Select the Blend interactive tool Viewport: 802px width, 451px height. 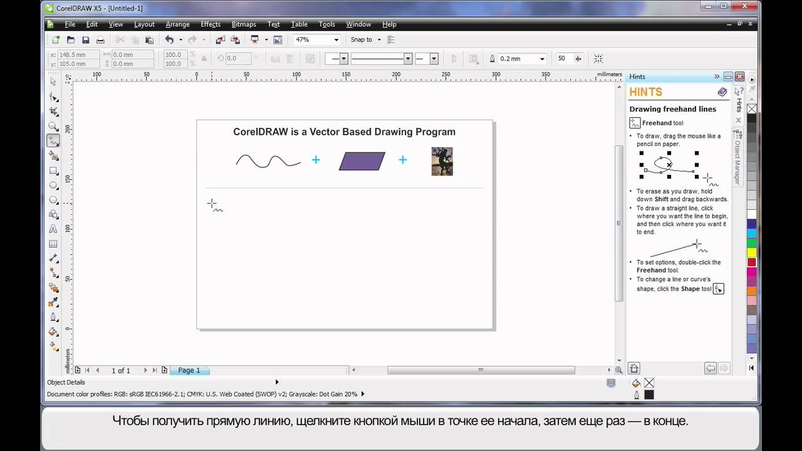[x=53, y=288]
